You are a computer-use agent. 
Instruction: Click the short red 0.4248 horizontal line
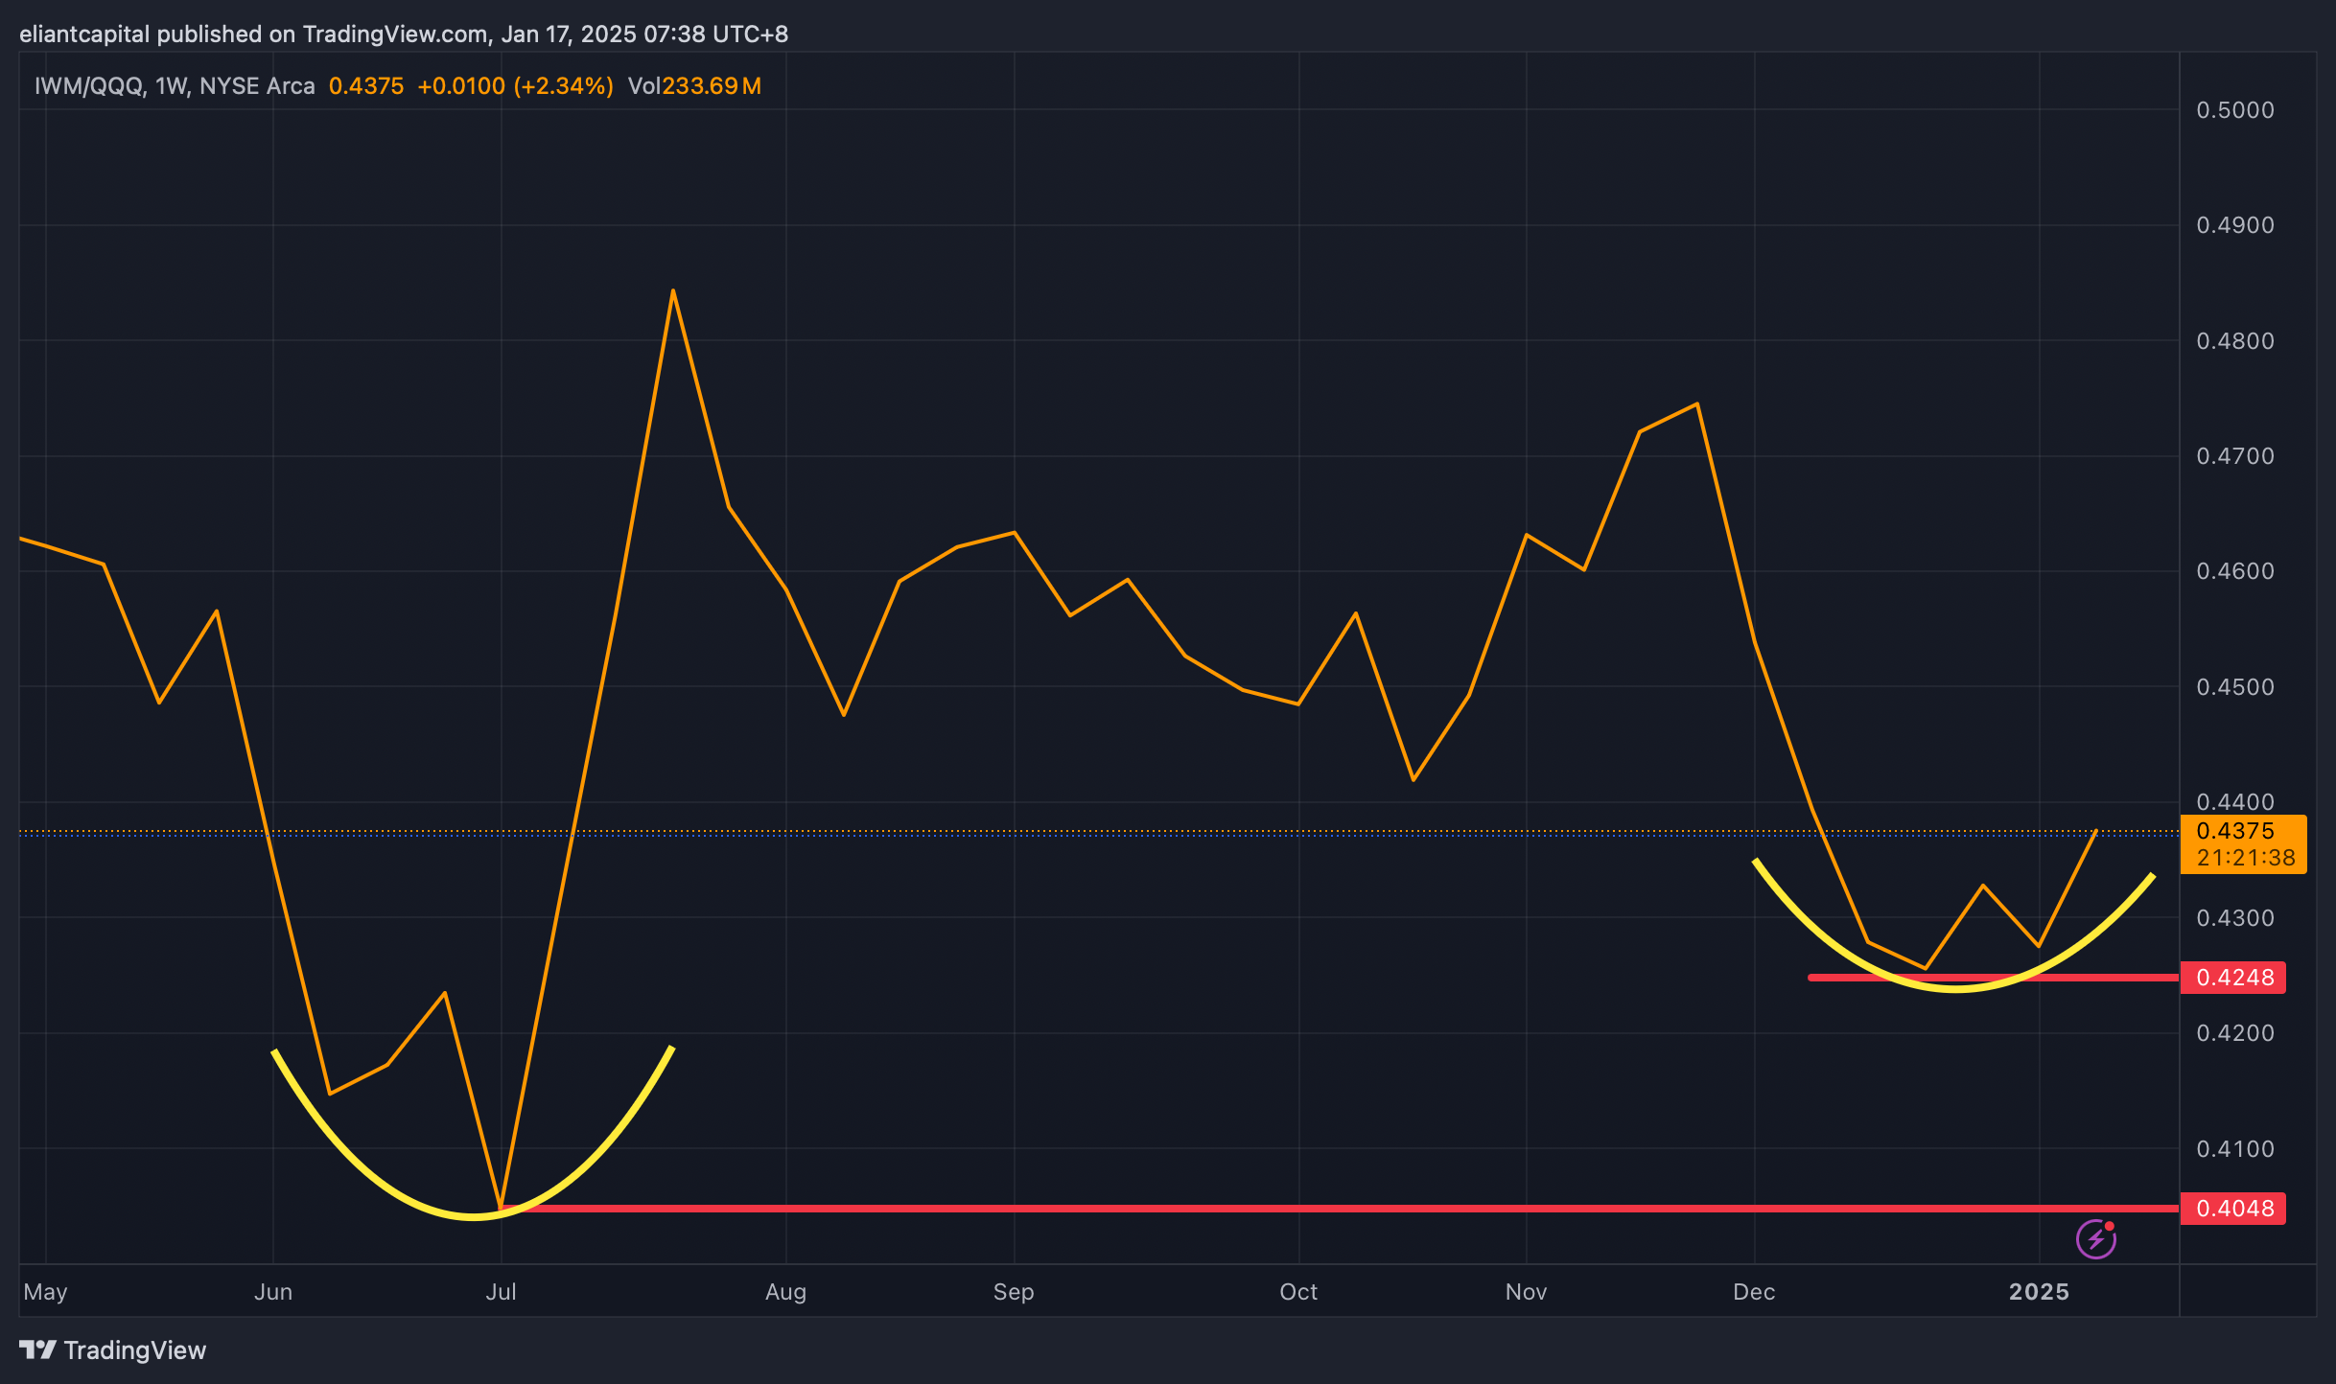(2110, 978)
